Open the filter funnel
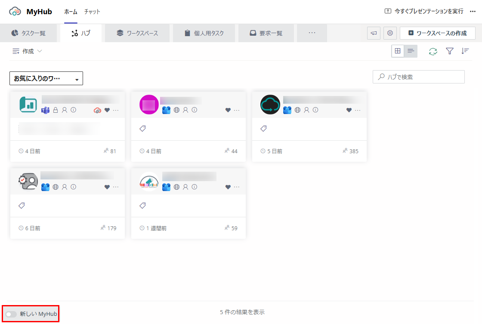Viewport: 482px width, 324px height. click(x=449, y=51)
